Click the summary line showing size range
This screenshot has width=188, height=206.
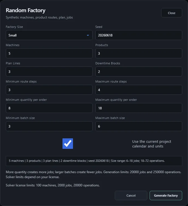pyautogui.click(x=94, y=161)
